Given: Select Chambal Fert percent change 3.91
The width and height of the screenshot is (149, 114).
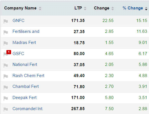Looking at the screenshot, I should (x=143, y=86).
